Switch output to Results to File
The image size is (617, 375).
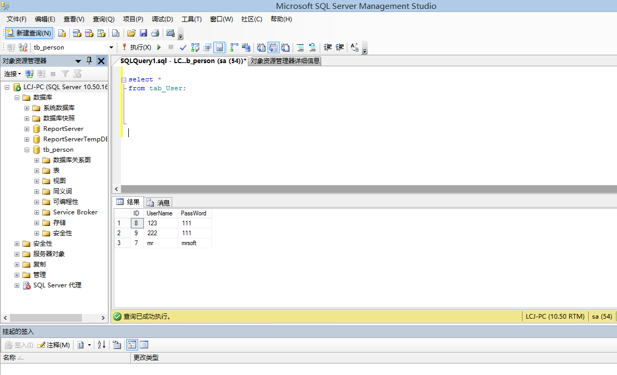pyautogui.click(x=285, y=47)
